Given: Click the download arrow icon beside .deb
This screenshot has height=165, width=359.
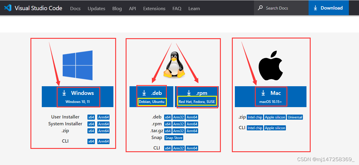Looking at the screenshot, I should 144,93.
